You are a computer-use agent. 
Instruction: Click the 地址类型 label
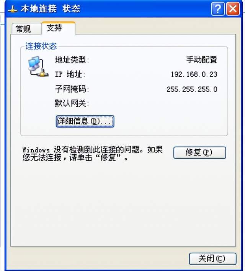pos(72,60)
